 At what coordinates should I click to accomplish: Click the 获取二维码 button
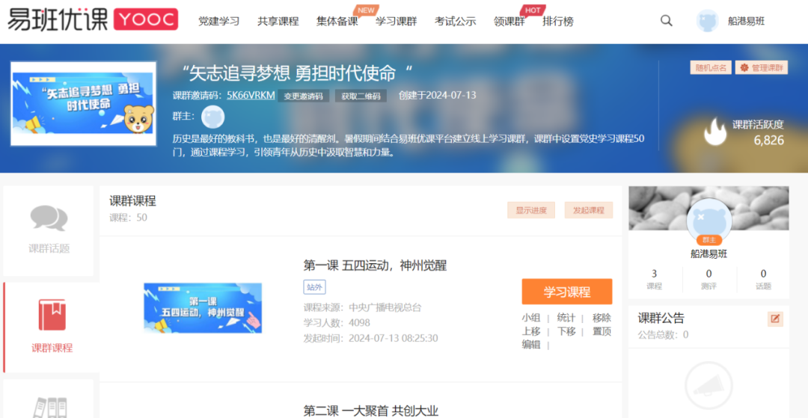pyautogui.click(x=361, y=96)
